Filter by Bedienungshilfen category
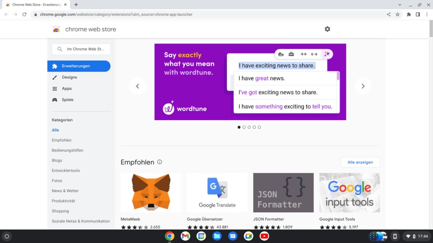This screenshot has height=243, width=433. (67, 150)
